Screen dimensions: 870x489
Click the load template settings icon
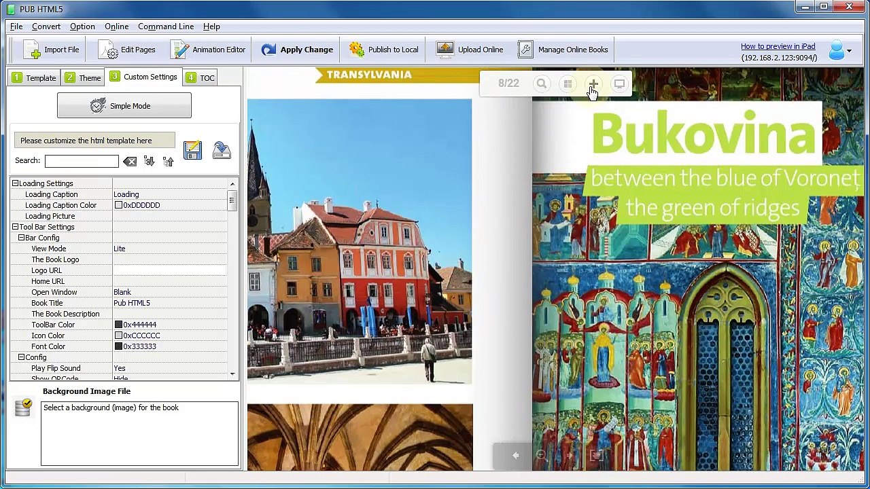point(222,149)
